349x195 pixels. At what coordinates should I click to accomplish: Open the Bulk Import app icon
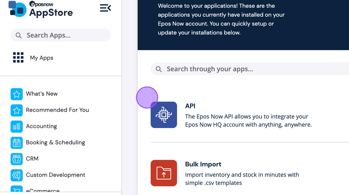164,173
